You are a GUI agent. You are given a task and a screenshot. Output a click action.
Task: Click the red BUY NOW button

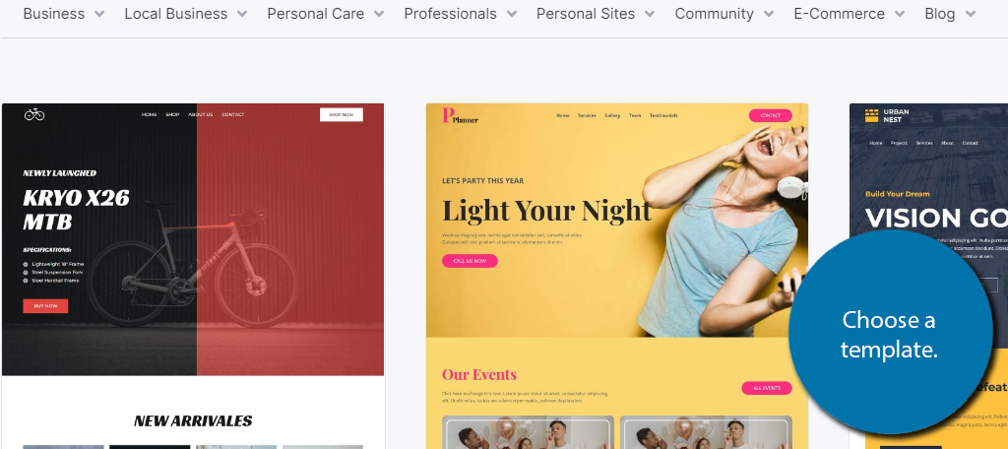pyautogui.click(x=45, y=306)
